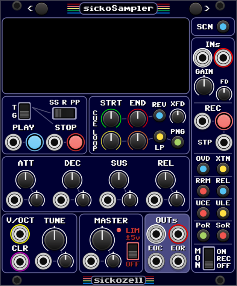Click the REC trigger input jack
The height and width of the screenshot is (286, 237).
pyautogui.click(x=202, y=121)
